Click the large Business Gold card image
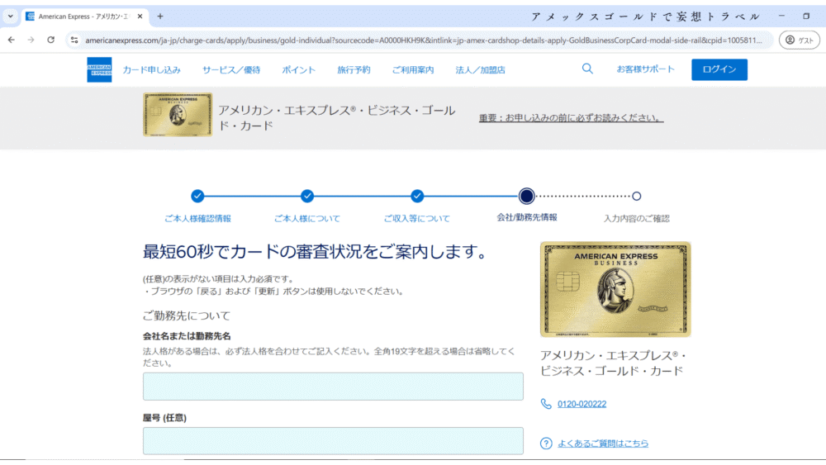The width and height of the screenshot is (826, 465). point(615,289)
